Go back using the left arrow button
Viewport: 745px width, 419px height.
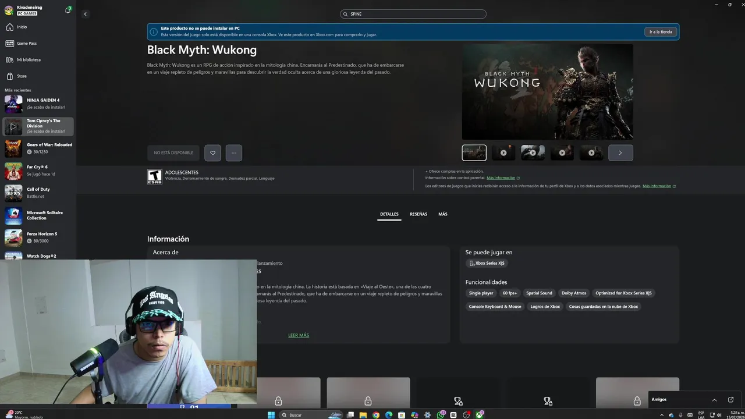(85, 14)
